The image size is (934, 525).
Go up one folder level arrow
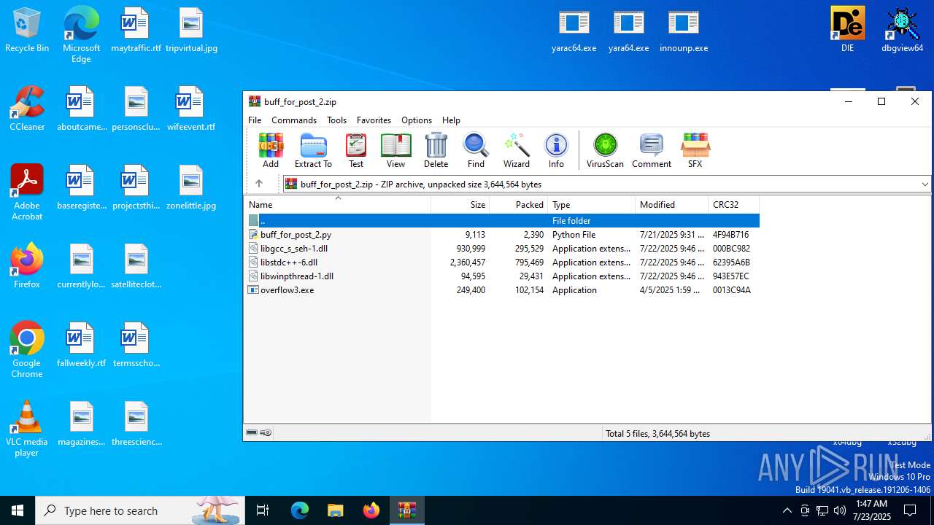tap(258, 184)
